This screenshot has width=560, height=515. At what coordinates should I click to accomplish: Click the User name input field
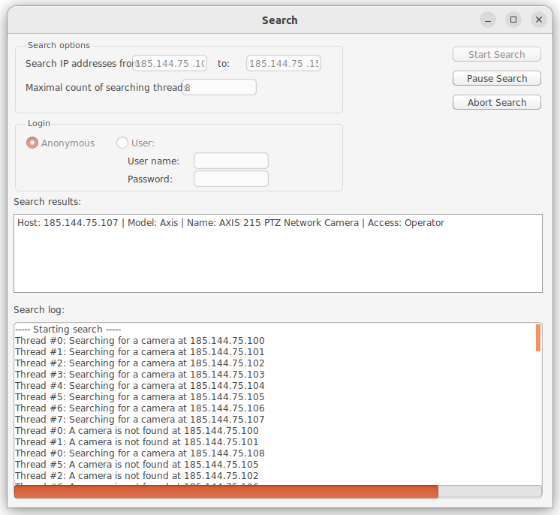pos(231,161)
